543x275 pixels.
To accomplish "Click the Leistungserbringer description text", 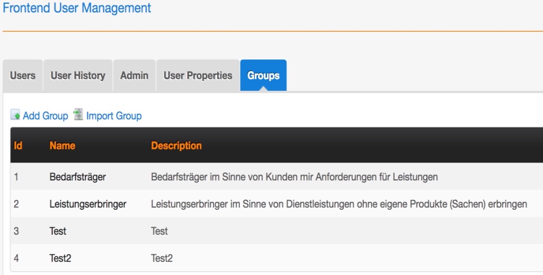I will (x=339, y=204).
